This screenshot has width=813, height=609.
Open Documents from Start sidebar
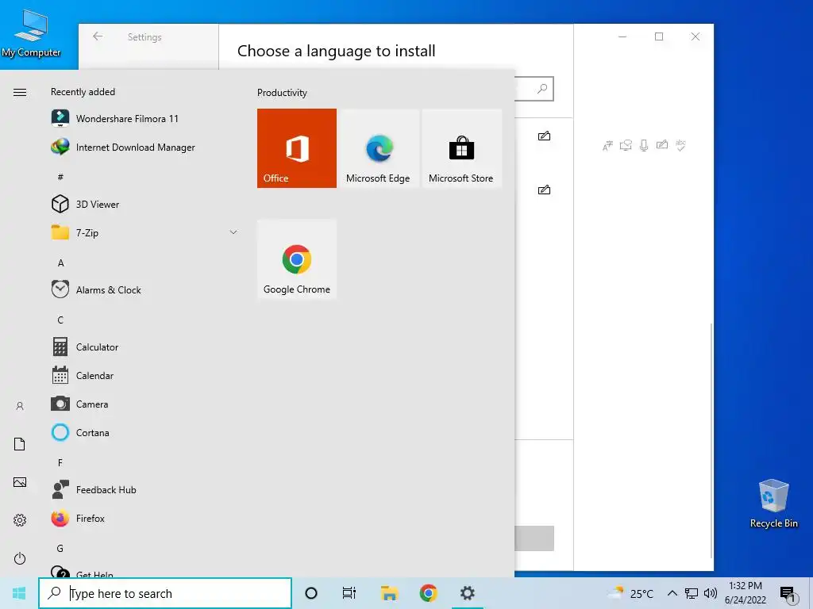20,444
